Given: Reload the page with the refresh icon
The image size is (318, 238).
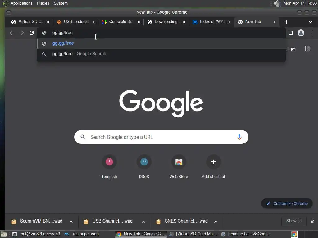Looking at the screenshot, I should (x=32, y=33).
